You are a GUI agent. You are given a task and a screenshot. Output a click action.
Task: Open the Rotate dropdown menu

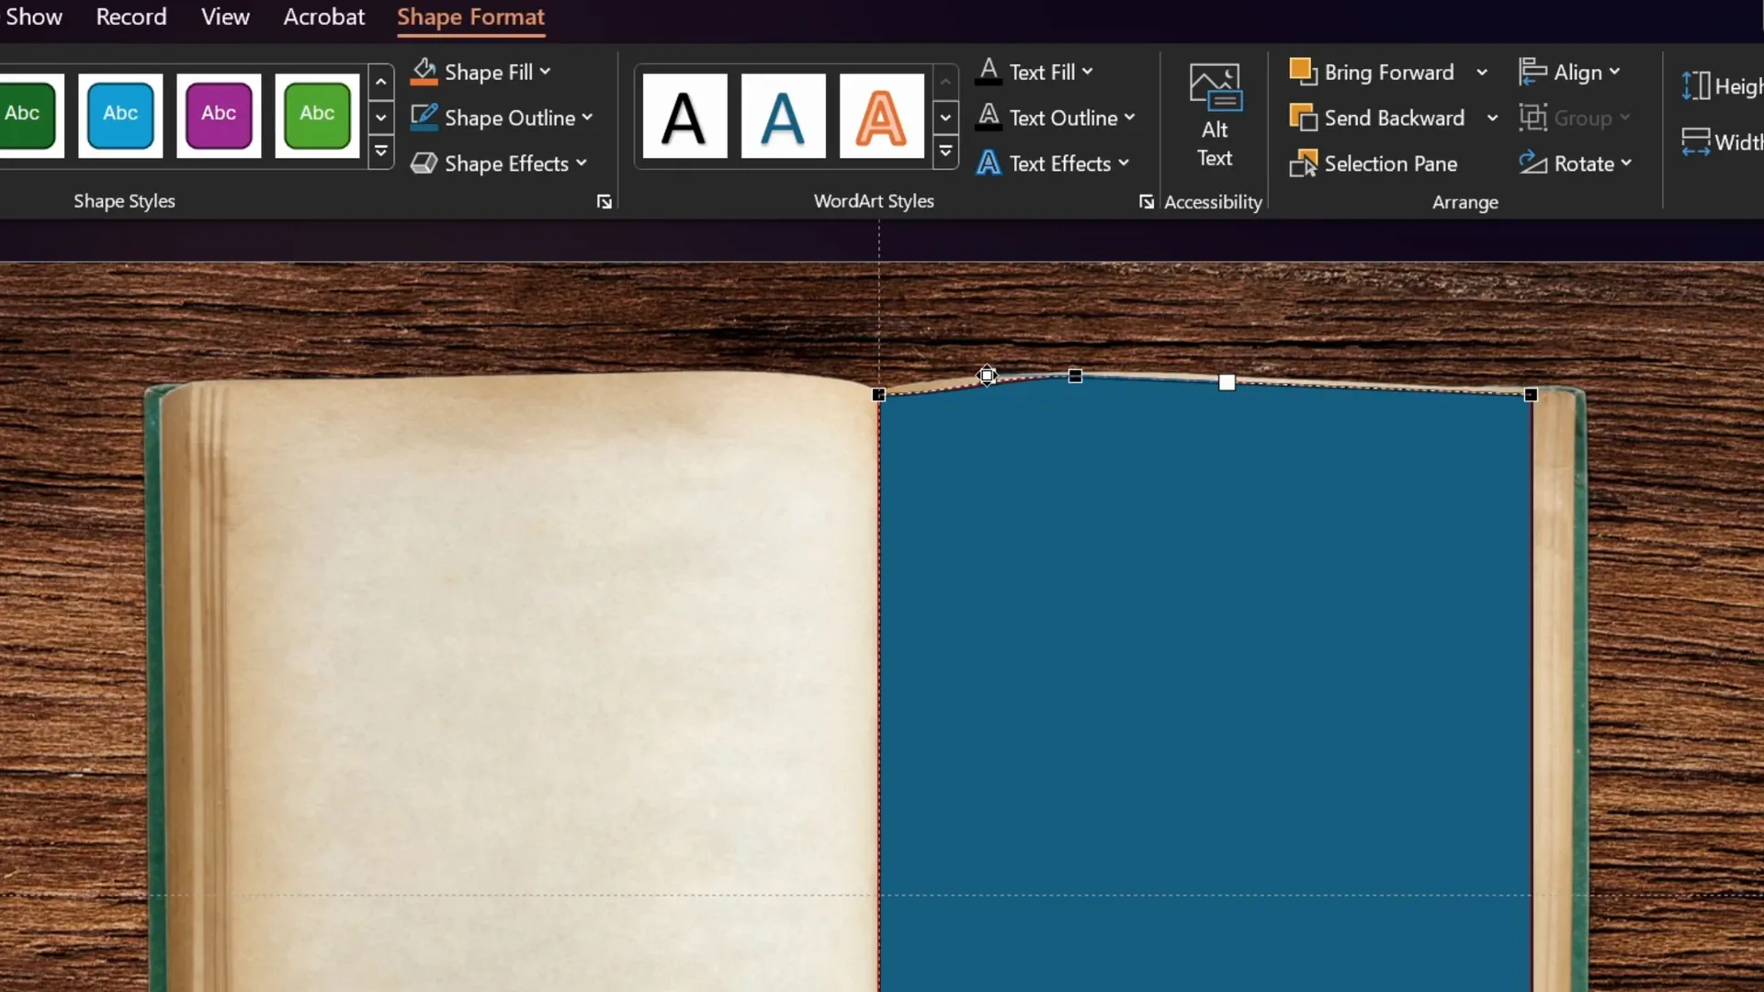click(1576, 163)
